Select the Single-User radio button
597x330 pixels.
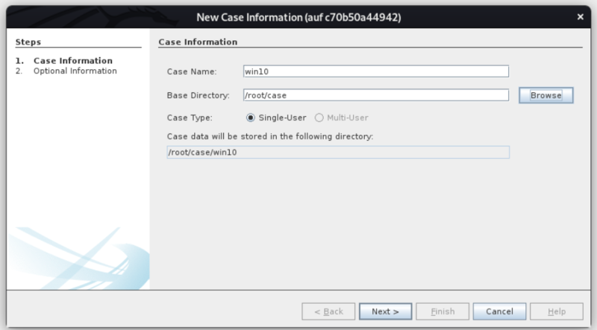tap(251, 118)
